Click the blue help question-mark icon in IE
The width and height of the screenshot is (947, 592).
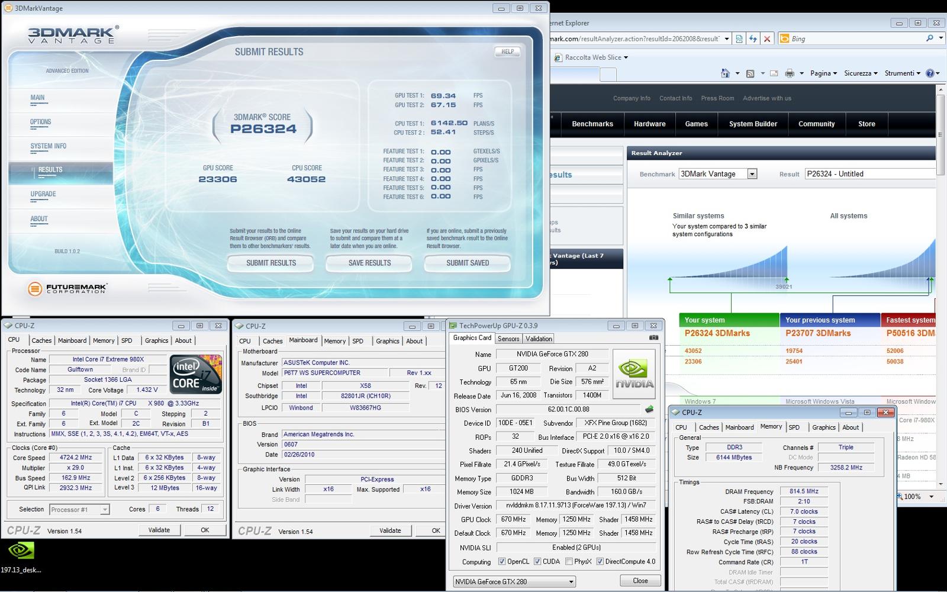click(x=930, y=73)
